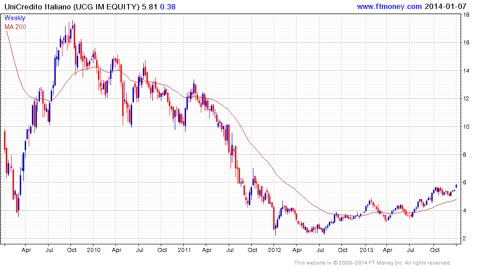The width and height of the screenshot is (483, 269).
Task: Click the price change value 0.38
Action: 168,7
